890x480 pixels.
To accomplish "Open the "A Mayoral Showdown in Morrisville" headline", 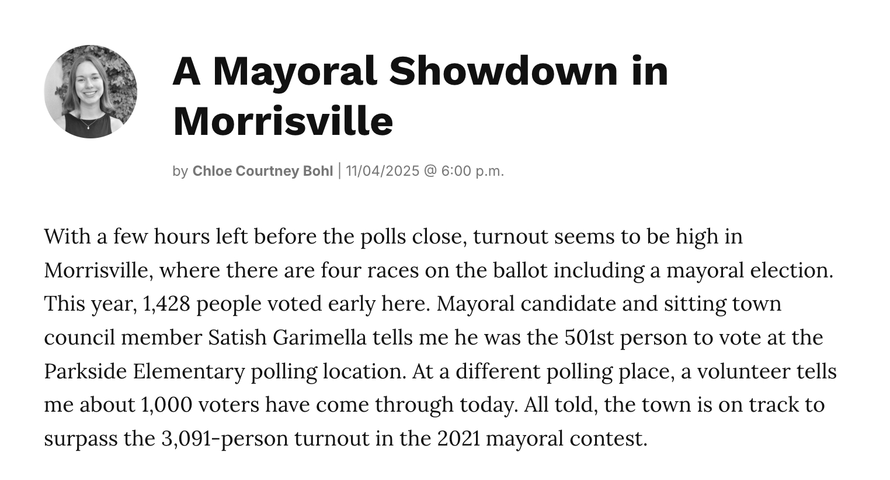I will pyautogui.click(x=420, y=95).
